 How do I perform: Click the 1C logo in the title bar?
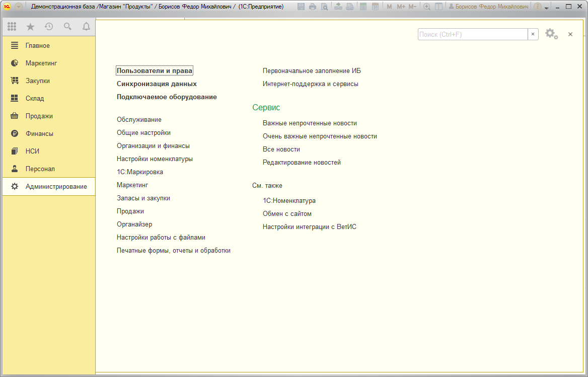coord(7,7)
